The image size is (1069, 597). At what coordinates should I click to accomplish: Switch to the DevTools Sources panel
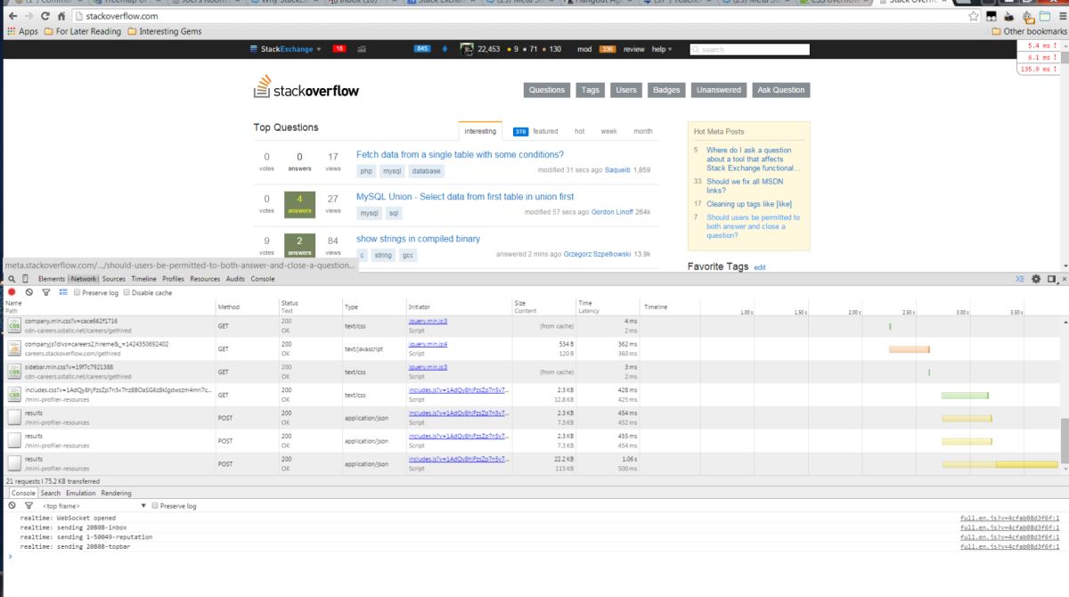[x=114, y=279]
